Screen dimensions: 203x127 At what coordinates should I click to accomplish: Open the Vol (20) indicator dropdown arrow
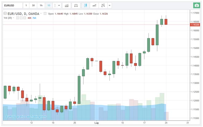point(14,18)
